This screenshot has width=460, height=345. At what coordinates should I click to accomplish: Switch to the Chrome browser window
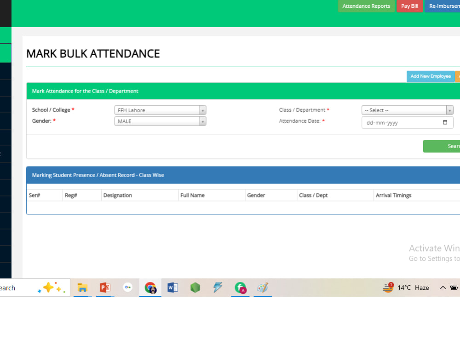point(150,287)
